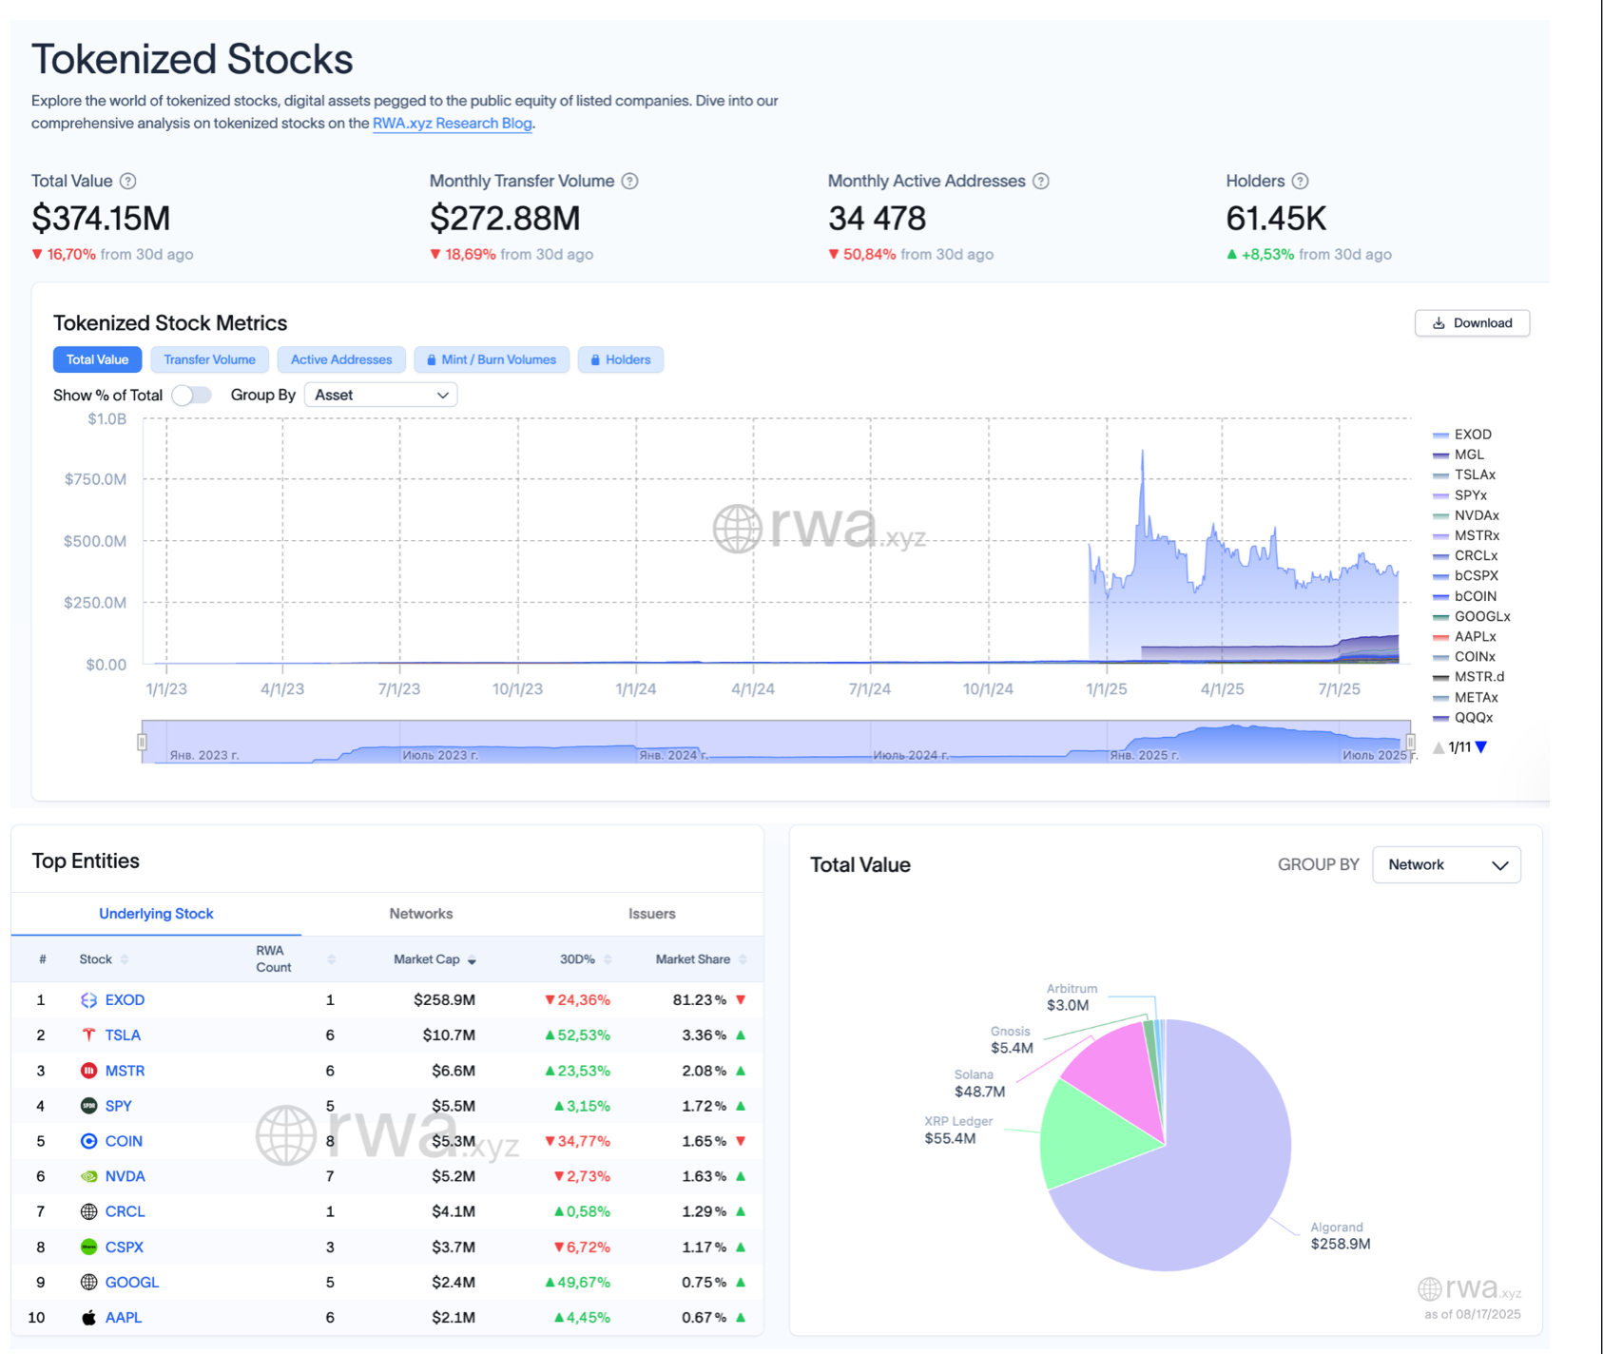Viewport: 1603px width, 1354px height.
Task: Toggle the Show % of Total switch
Action: pyautogui.click(x=191, y=395)
